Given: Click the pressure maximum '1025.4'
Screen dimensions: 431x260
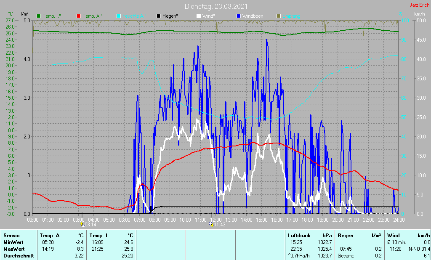Looking at the screenshot, I should [325, 249].
